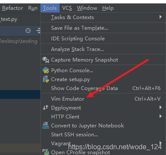Viewport: 166px width, 155px height.
Task: Open the Run menu
Action: tap(33, 8)
